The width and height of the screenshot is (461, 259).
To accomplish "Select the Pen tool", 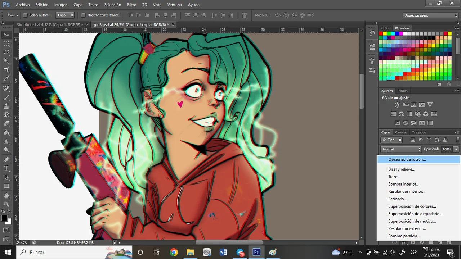I will 6,159.
